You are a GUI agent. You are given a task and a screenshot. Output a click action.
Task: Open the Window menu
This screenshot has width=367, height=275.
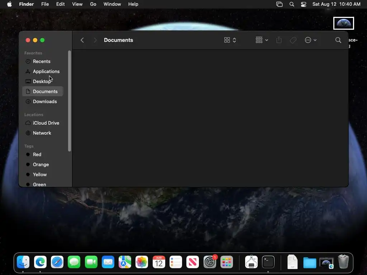[x=112, y=4]
